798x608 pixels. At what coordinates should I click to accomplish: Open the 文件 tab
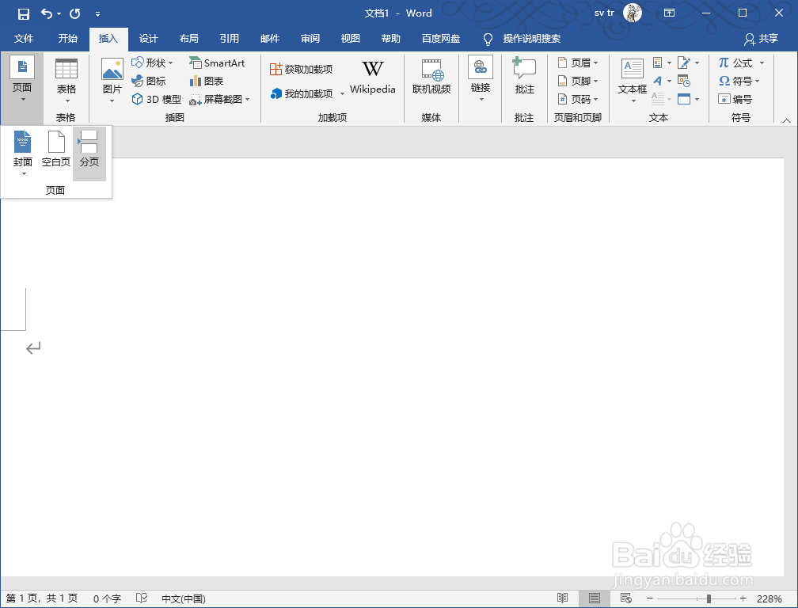(x=24, y=39)
